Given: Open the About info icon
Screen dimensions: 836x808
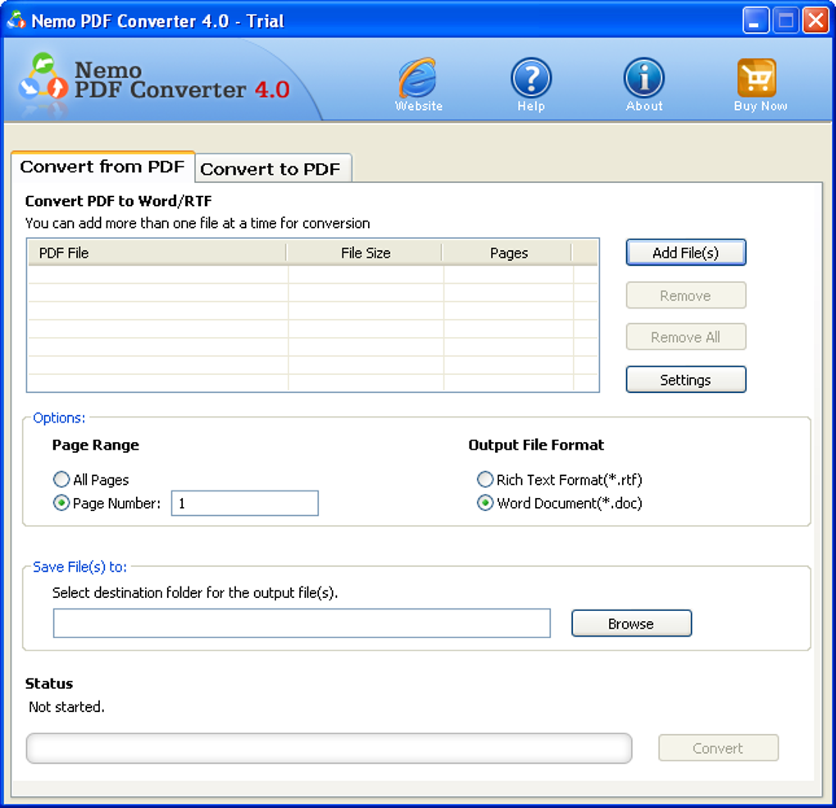Looking at the screenshot, I should pyautogui.click(x=644, y=84).
